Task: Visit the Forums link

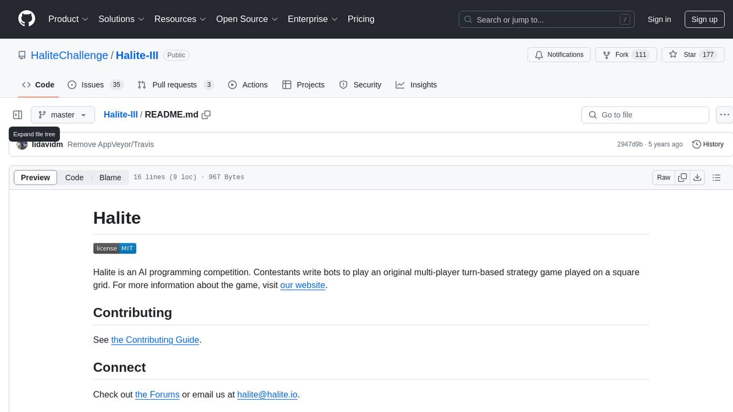Action: coord(157,394)
